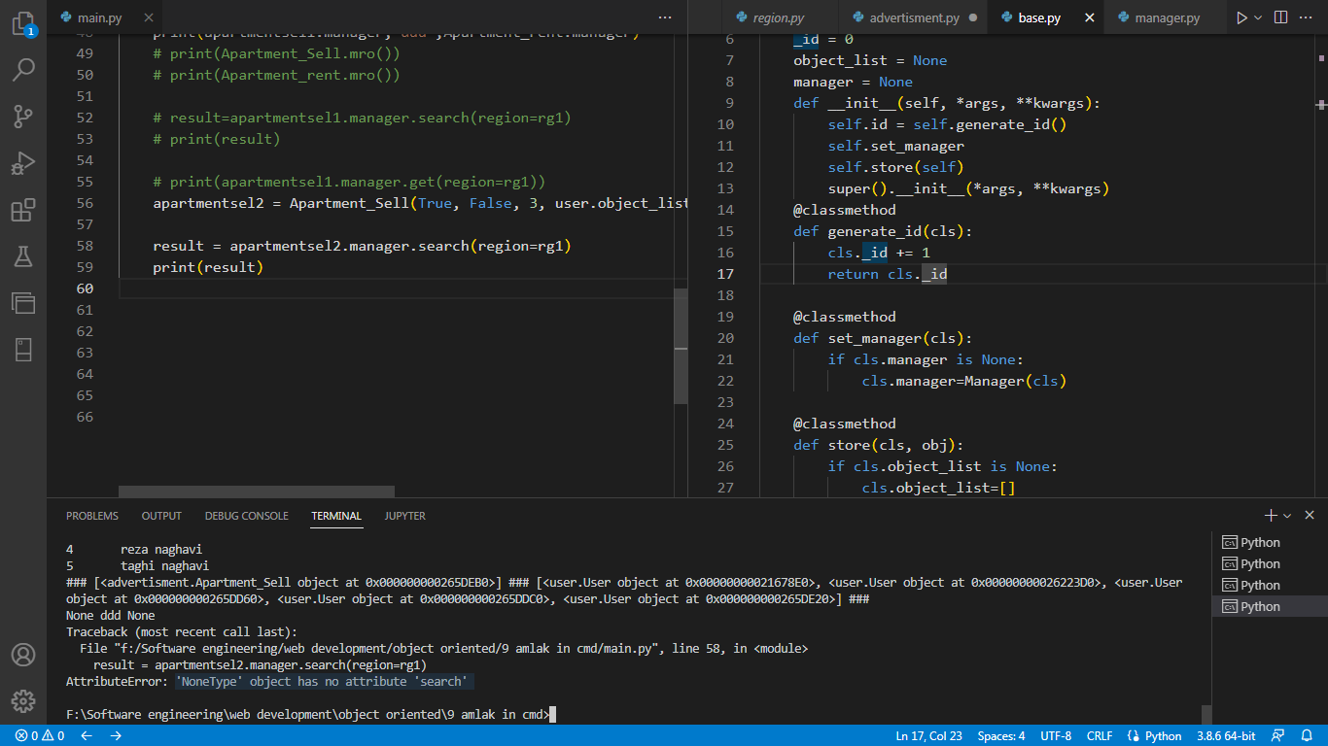Select the first Python terminal in list
Image resolution: width=1328 pixels, height=746 pixels.
(1270, 542)
